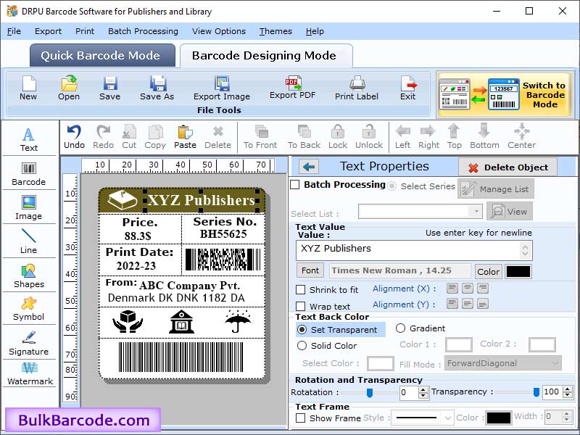Open the Image tool

point(29,208)
